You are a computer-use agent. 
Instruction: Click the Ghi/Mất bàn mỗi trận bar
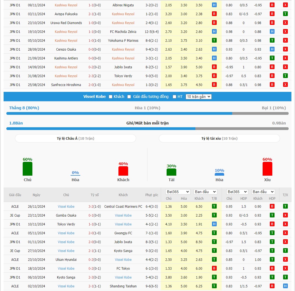point(147,129)
